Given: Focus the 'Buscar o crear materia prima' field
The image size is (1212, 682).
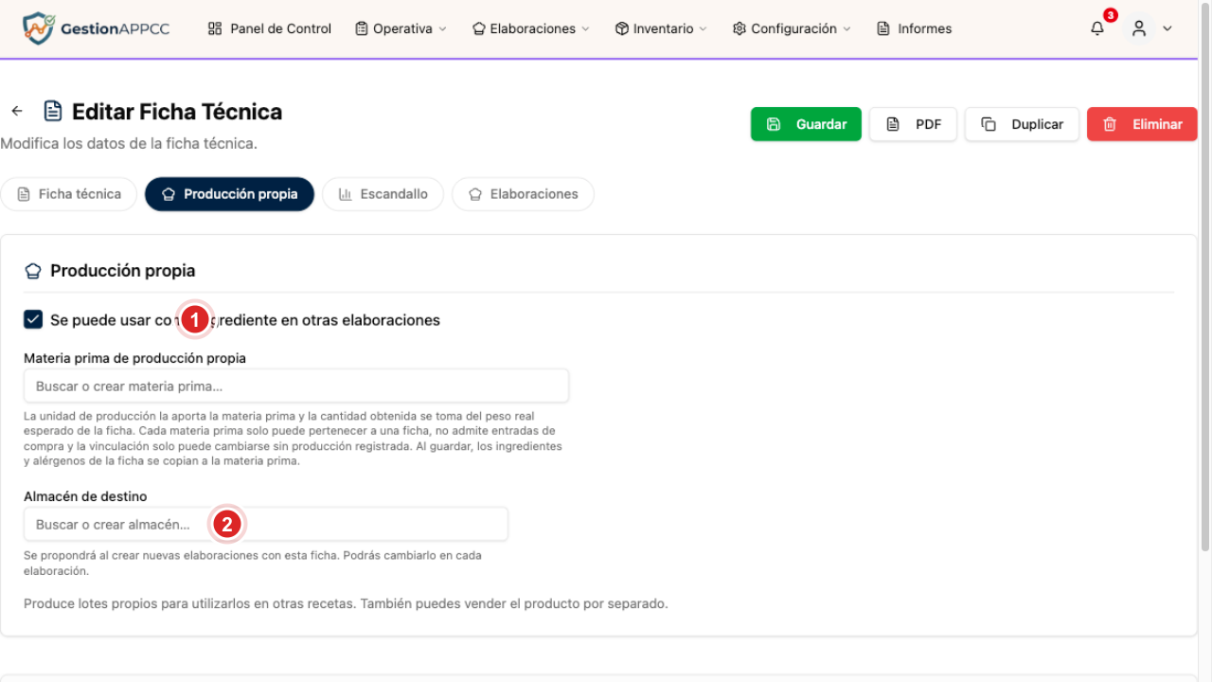Looking at the screenshot, I should (x=296, y=386).
